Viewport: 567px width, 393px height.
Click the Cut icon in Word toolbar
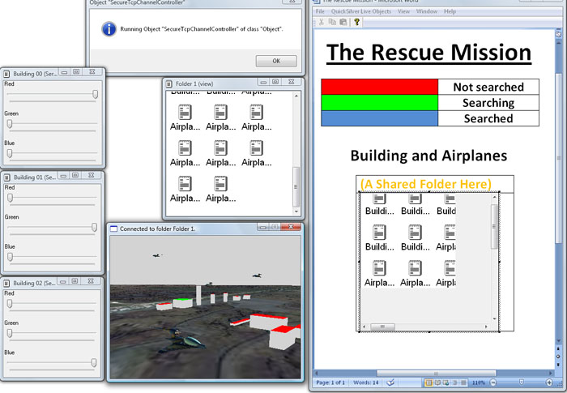click(321, 23)
